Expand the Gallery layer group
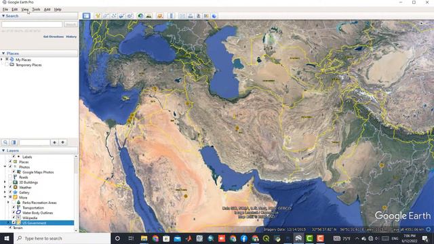 (5, 192)
